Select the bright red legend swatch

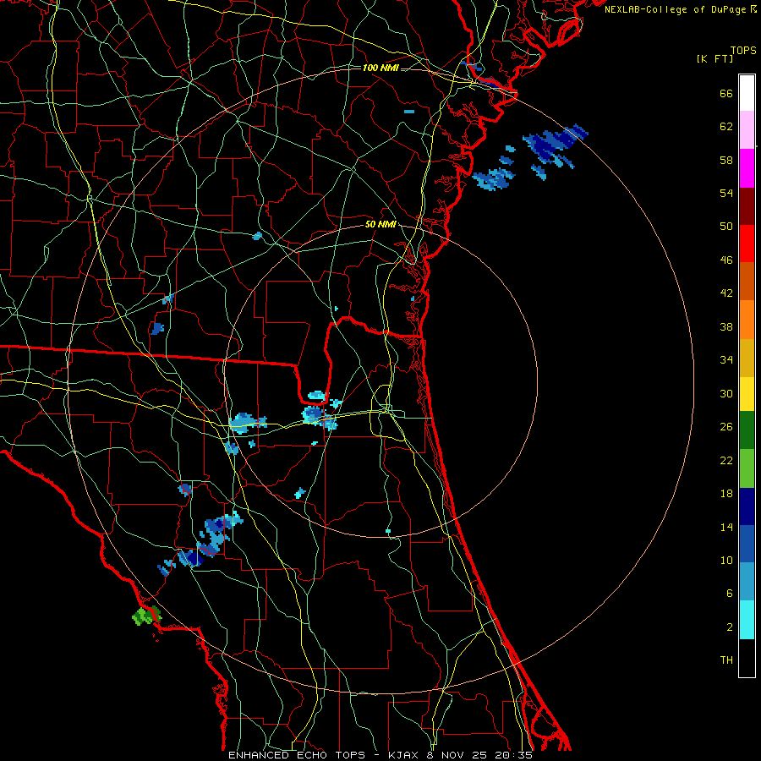(x=747, y=244)
